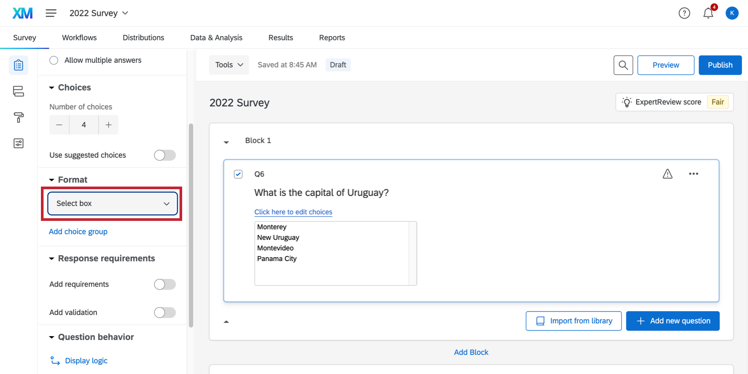Open the Survey options sidebar icon
This screenshot has height=374, width=748.
click(x=18, y=143)
